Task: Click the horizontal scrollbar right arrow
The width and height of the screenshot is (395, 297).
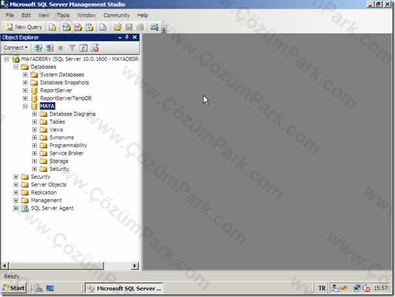Action: pos(135,265)
